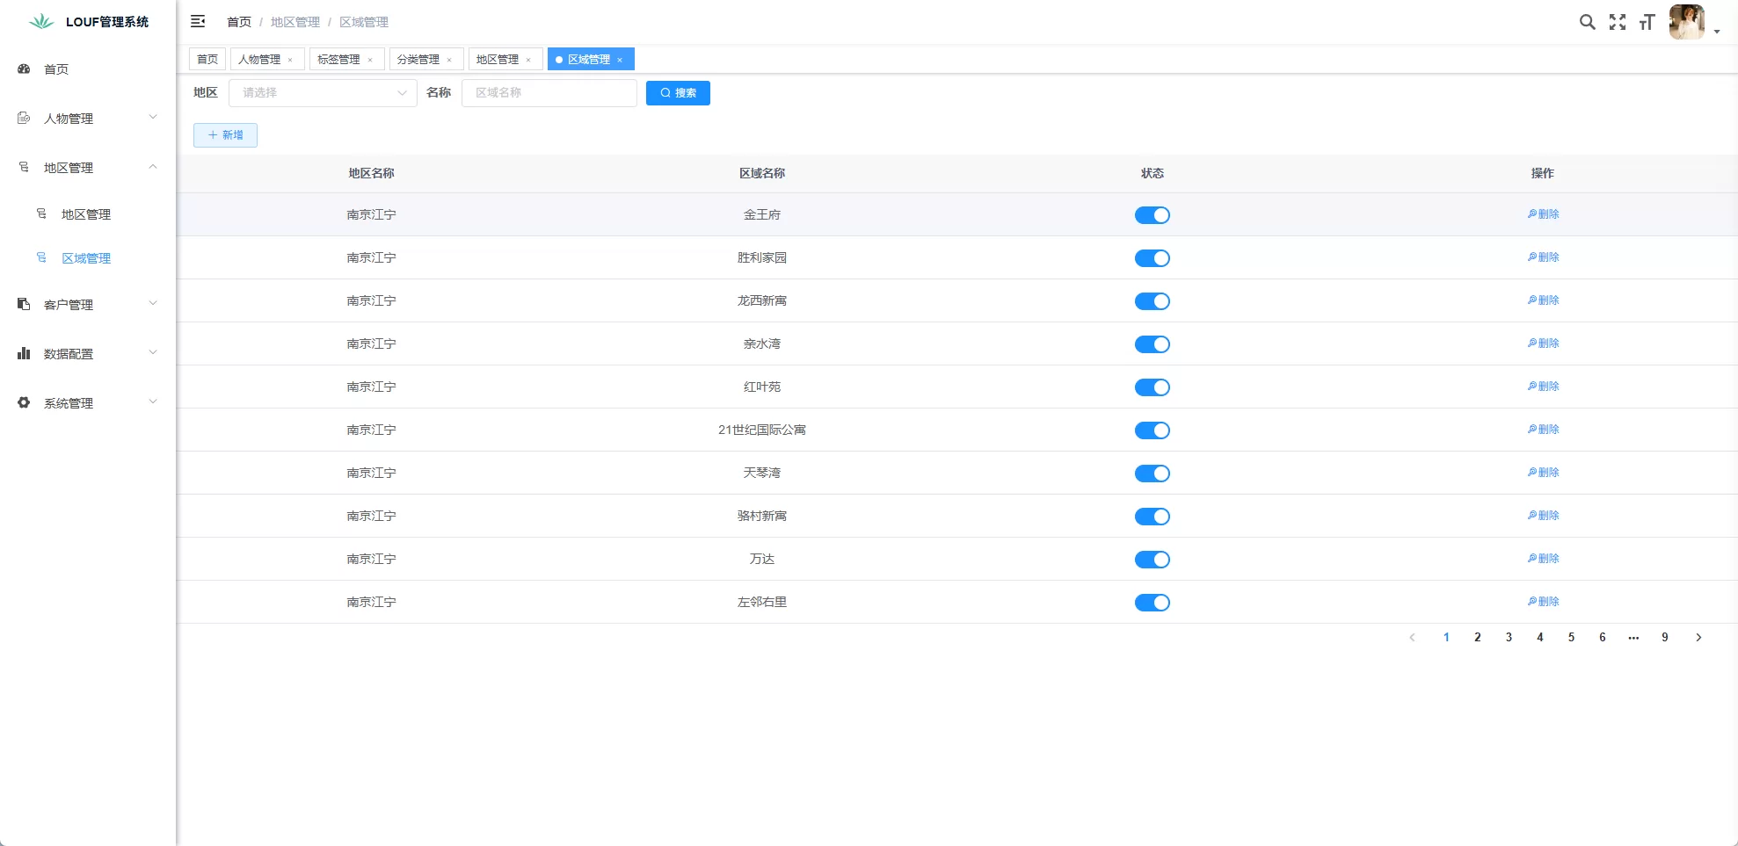Select 地区管理 submenu item in sidebar

pyautogui.click(x=85, y=214)
